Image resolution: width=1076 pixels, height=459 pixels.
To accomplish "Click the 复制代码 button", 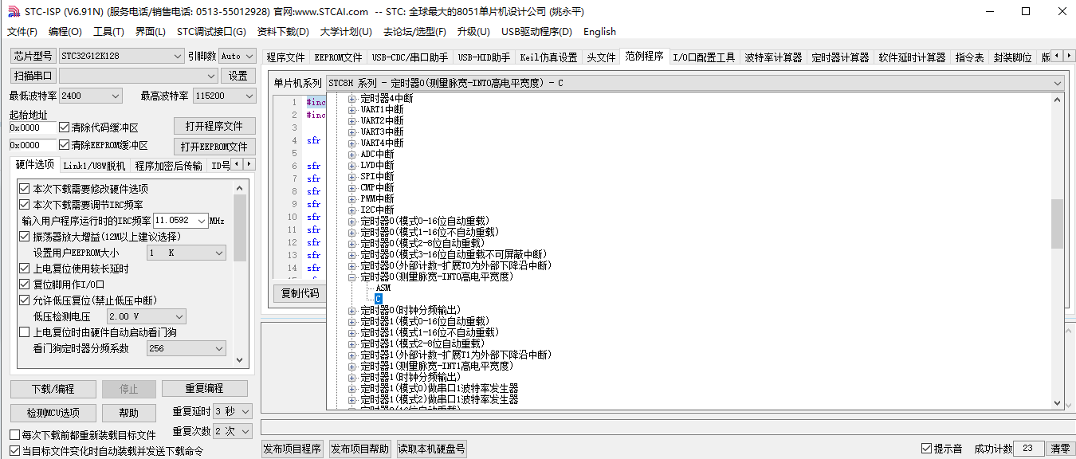I will pos(300,293).
